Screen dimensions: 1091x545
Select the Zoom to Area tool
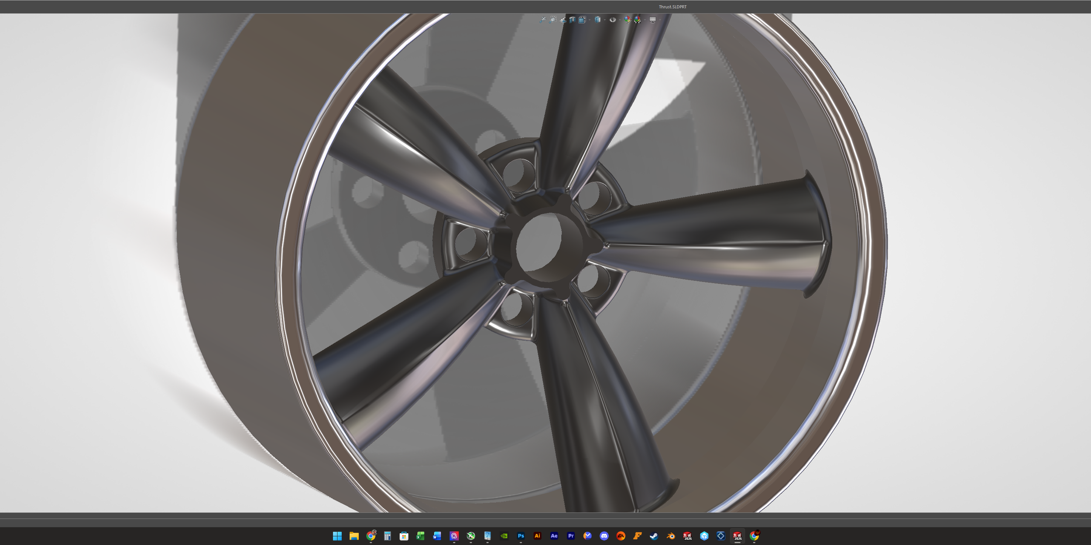pos(553,20)
